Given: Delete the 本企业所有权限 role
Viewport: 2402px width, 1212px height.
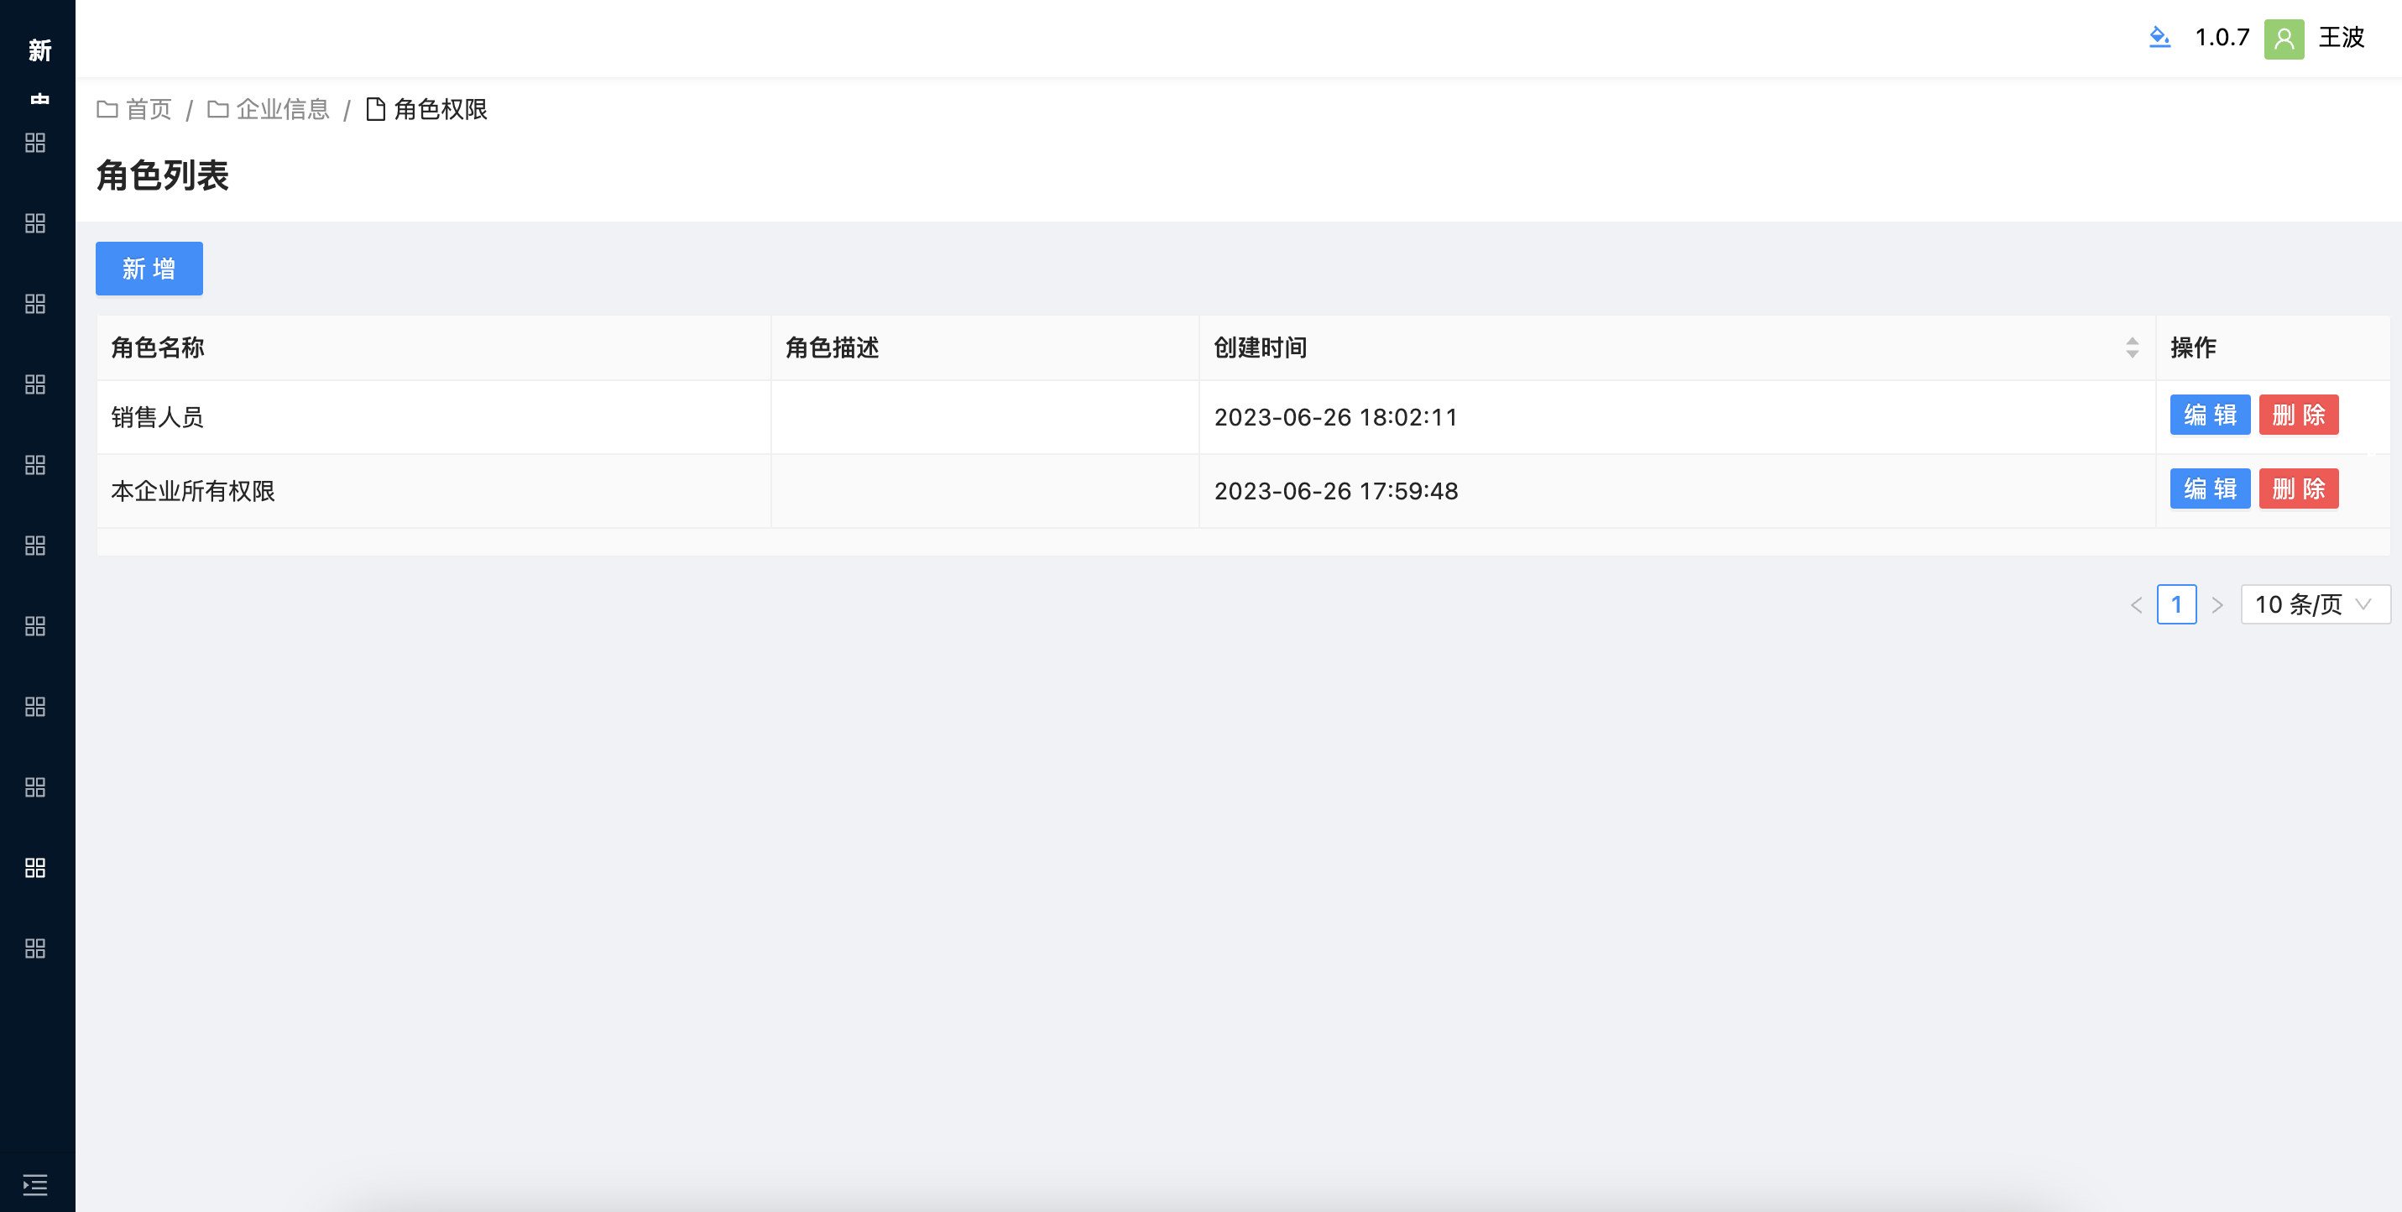Looking at the screenshot, I should point(2299,488).
